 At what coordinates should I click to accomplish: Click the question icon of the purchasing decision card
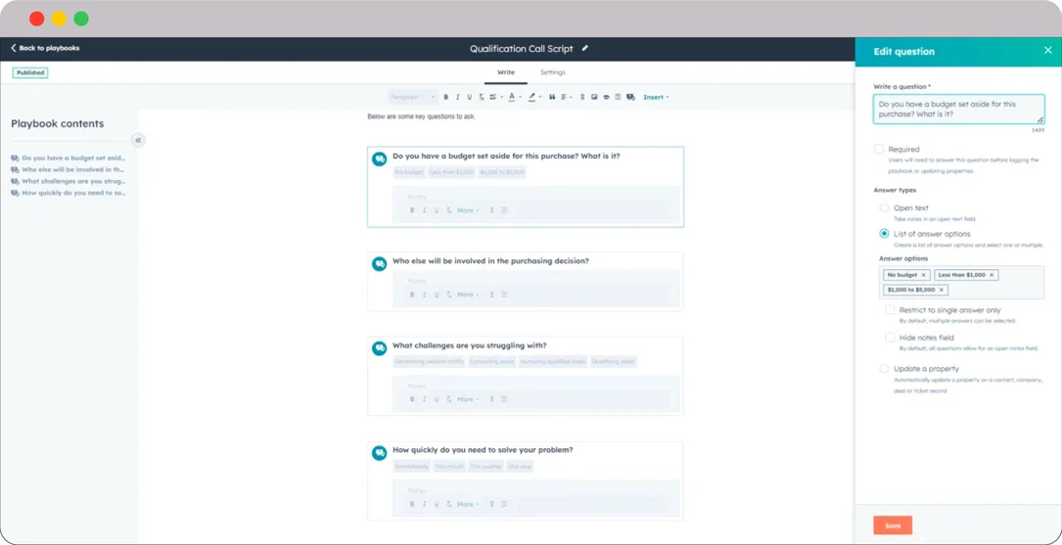click(380, 264)
